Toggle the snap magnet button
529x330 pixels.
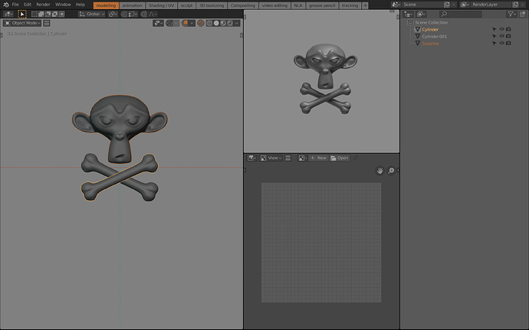[x=123, y=14]
